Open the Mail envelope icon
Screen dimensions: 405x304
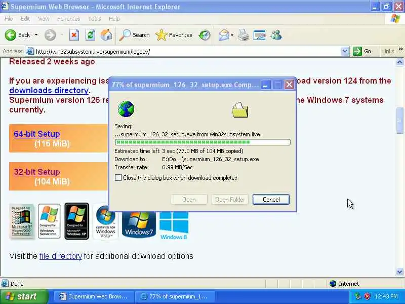[223, 35]
